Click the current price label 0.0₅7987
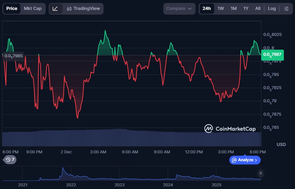295x189 pixels. pos(272,54)
